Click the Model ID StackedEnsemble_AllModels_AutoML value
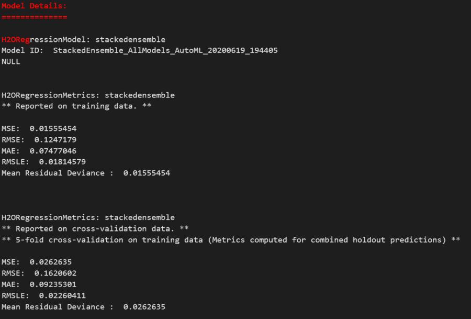 point(165,50)
